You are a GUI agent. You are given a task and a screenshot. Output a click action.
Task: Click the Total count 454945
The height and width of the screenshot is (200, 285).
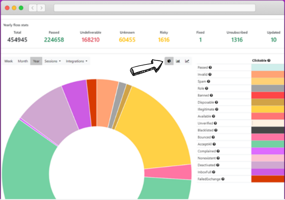[17, 40]
